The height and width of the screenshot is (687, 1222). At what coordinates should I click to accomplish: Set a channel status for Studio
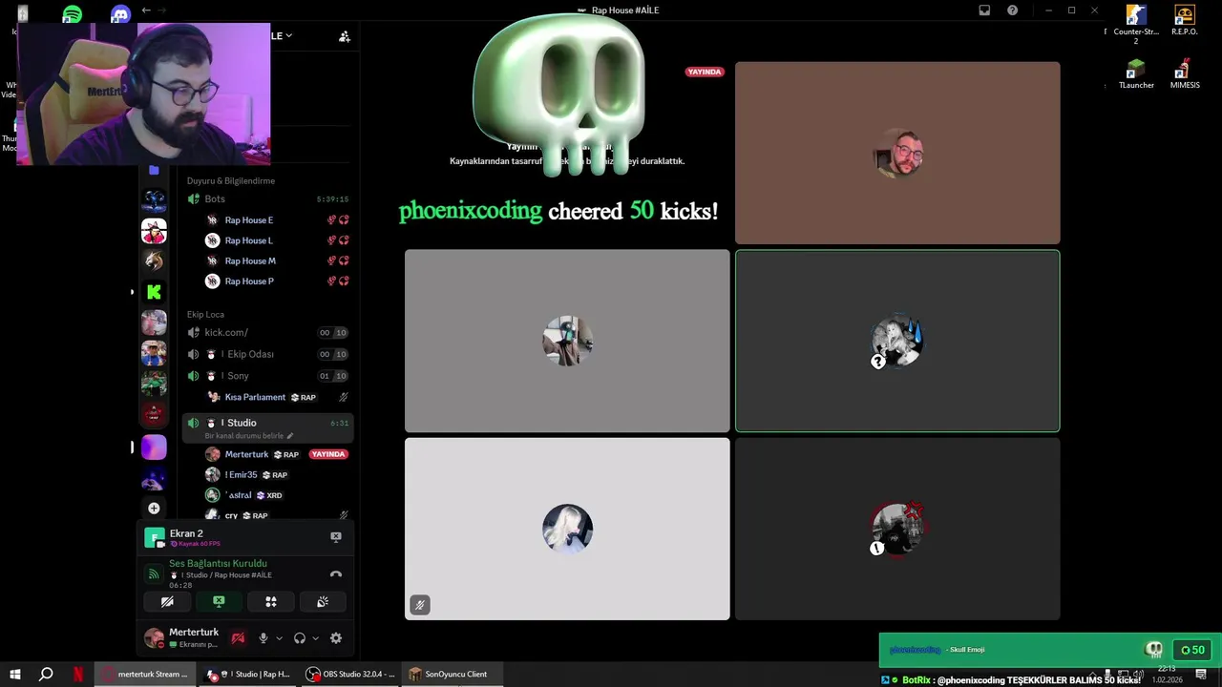pos(248,436)
